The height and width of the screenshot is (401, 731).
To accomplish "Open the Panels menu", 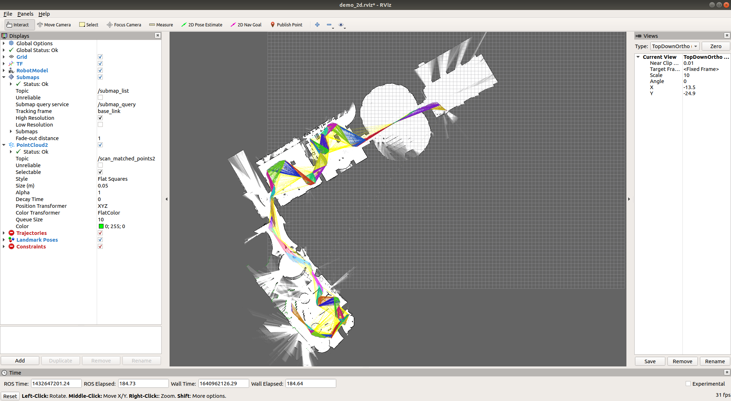I will [x=25, y=14].
